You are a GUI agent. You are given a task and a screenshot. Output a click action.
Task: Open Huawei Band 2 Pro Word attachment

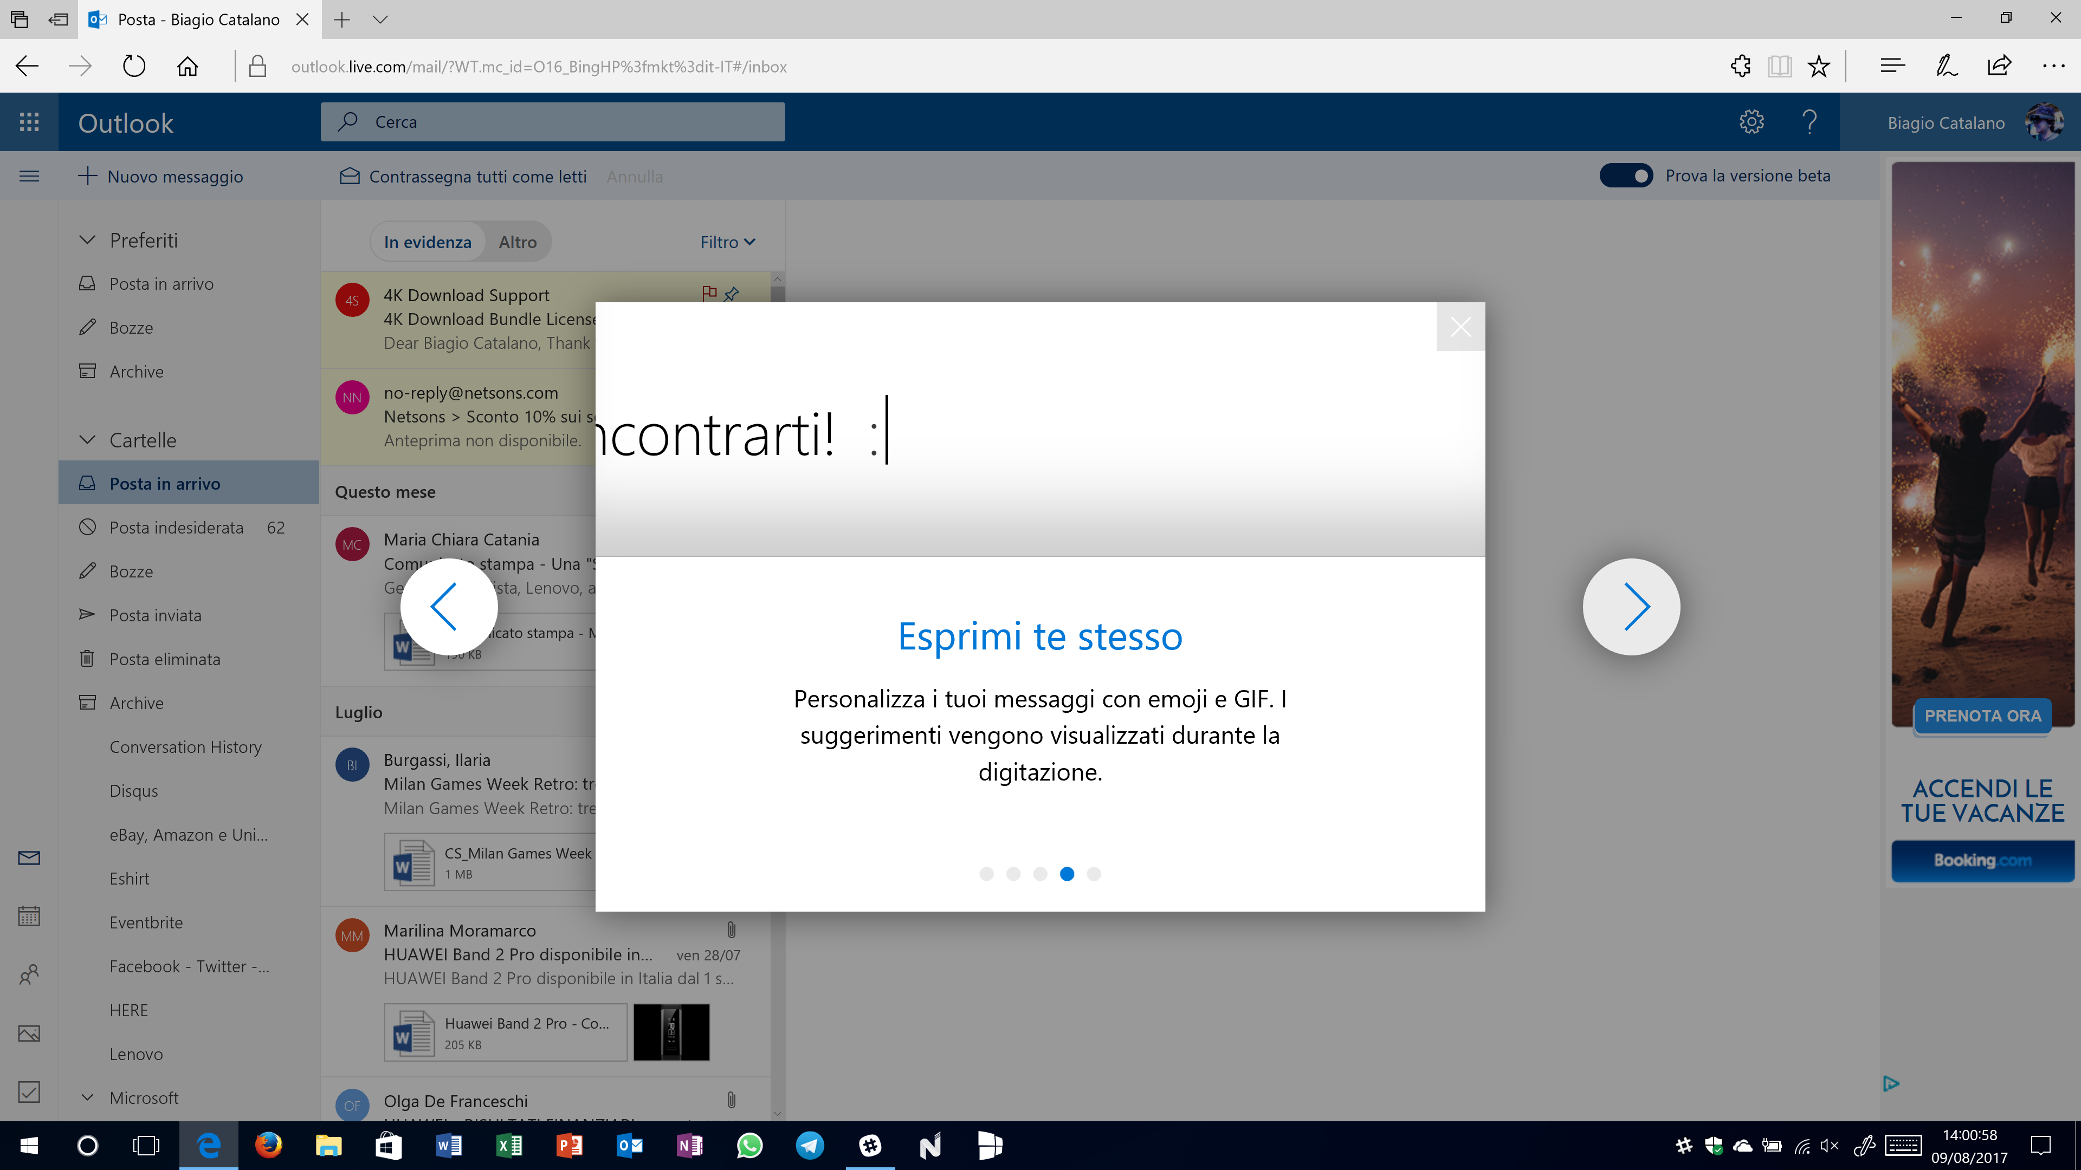click(506, 1032)
